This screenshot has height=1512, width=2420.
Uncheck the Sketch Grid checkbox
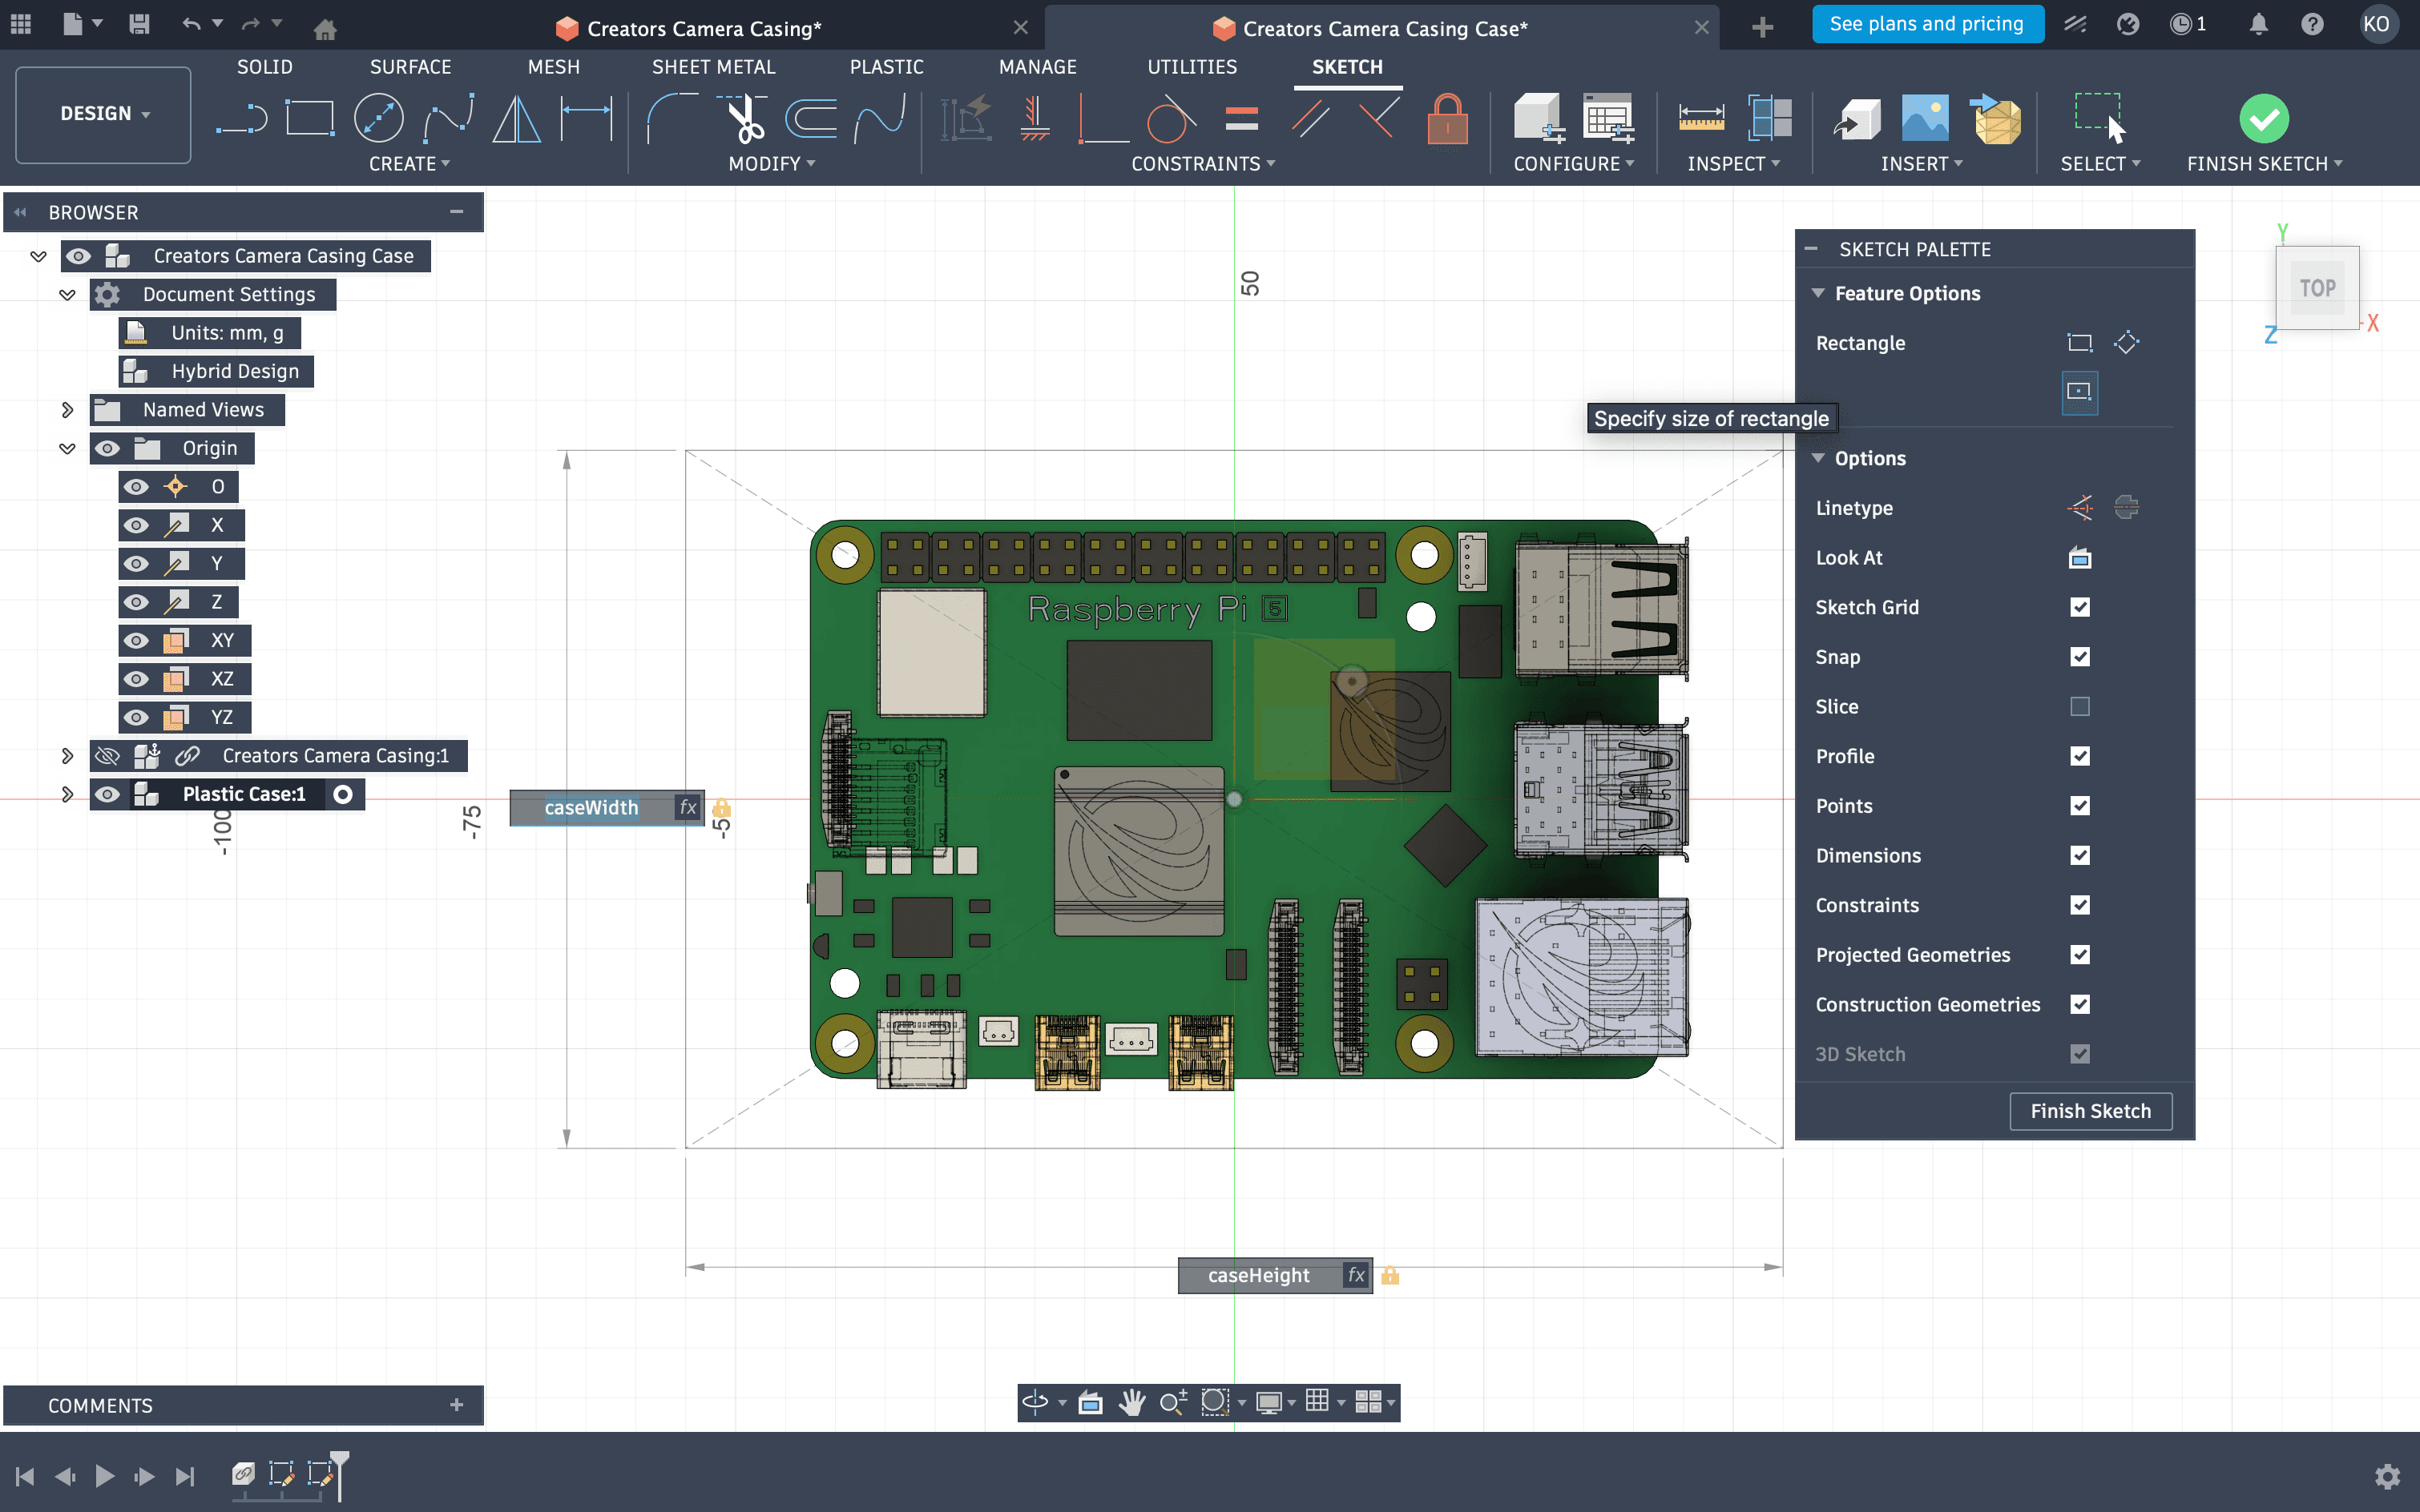point(2080,607)
